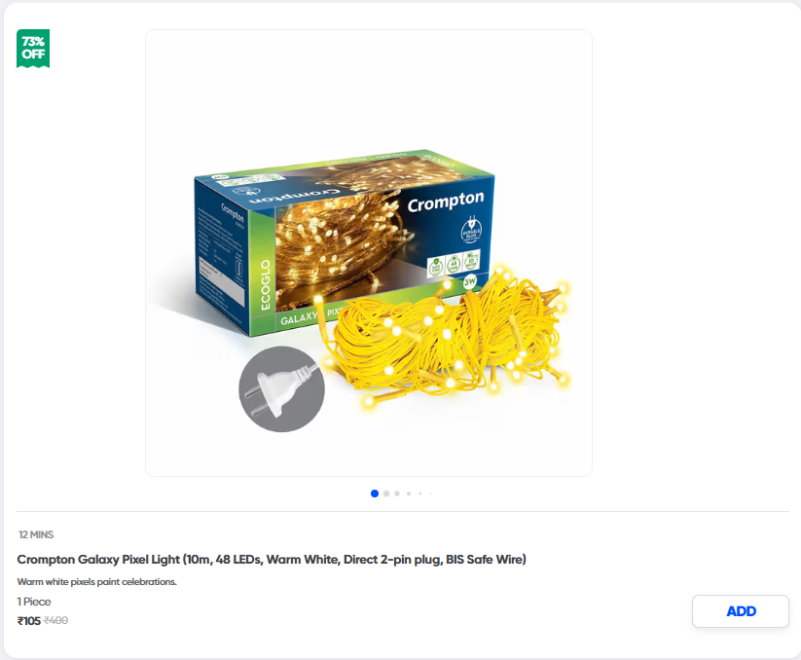The width and height of the screenshot is (801, 660).
Task: Go to the second carousel image dot
Action: (386, 494)
